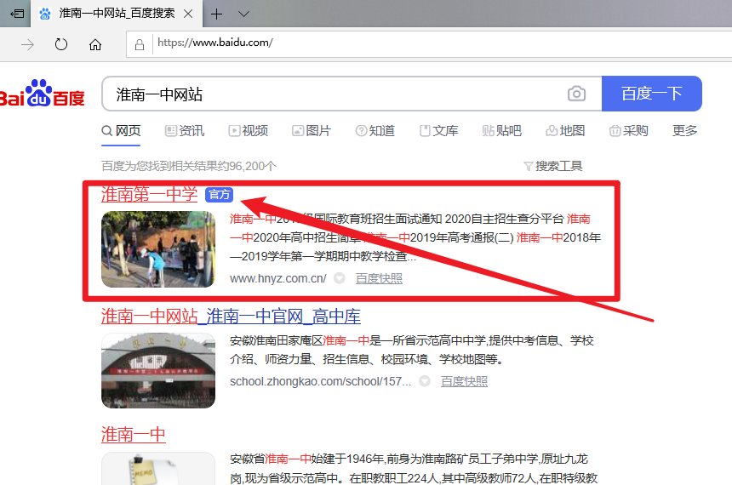Open the 地图 tab
Screen dimensions: 732x485
pos(565,131)
